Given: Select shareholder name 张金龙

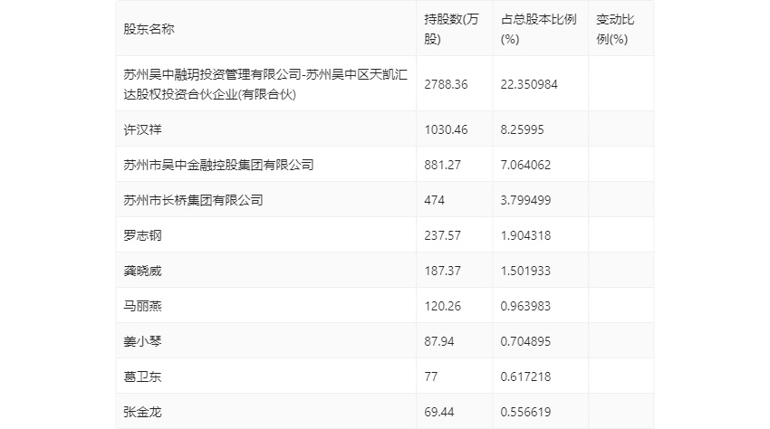Looking at the screenshot, I should [x=142, y=413].
